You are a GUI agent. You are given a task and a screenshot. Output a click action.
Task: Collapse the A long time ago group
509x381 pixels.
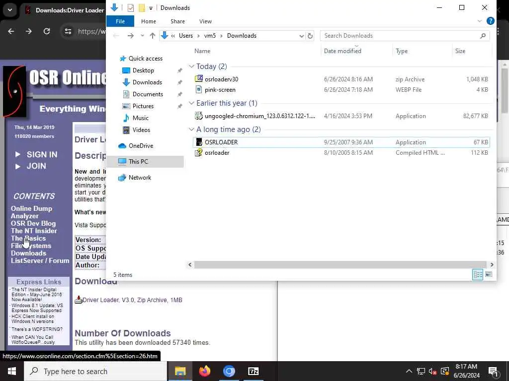[x=191, y=129]
